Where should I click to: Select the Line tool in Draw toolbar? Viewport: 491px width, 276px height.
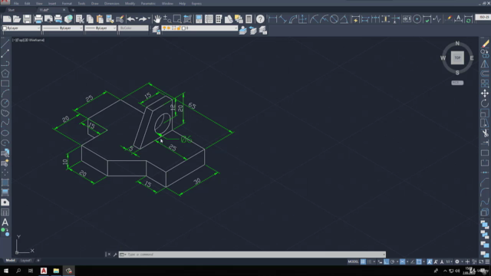coord(5,44)
